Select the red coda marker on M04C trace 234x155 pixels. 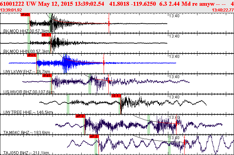[176, 124]
